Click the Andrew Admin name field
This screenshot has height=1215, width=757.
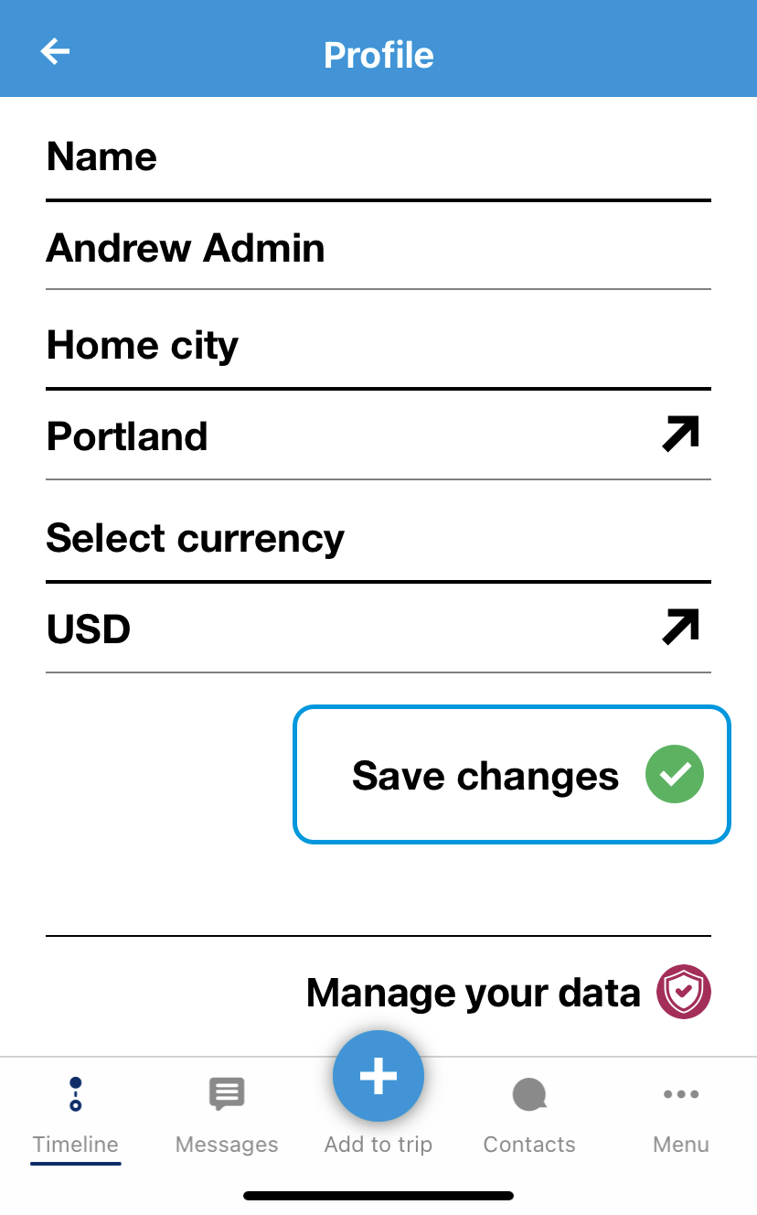point(186,248)
